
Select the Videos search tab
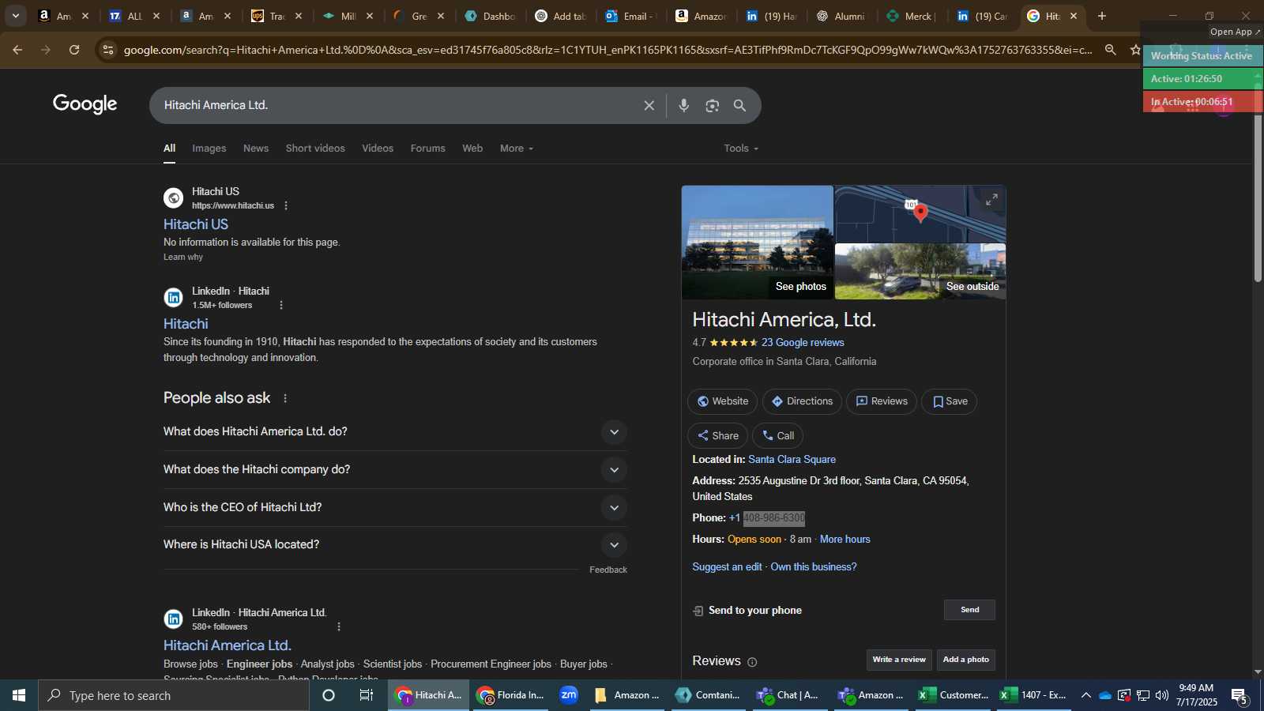point(378,149)
